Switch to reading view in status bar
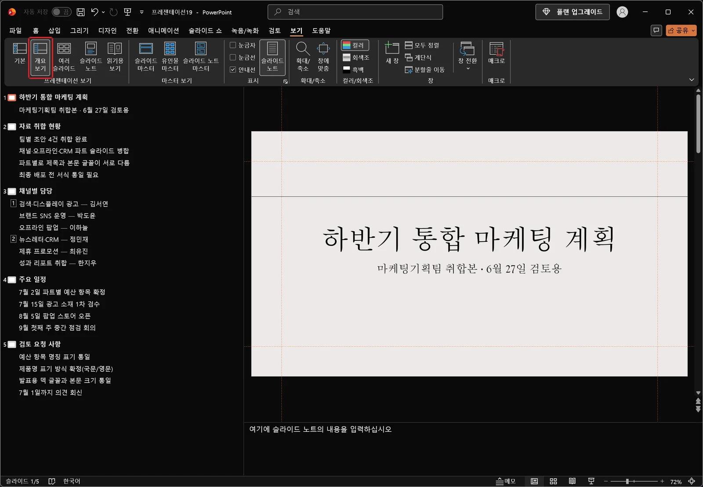The image size is (703, 487). click(x=572, y=481)
